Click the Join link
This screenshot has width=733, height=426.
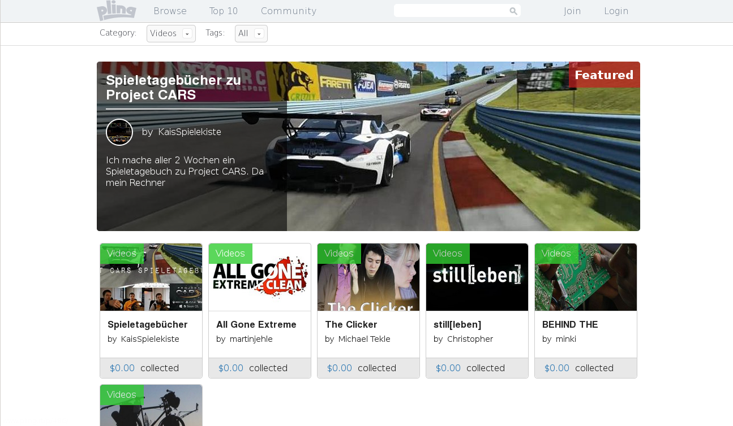click(x=572, y=11)
